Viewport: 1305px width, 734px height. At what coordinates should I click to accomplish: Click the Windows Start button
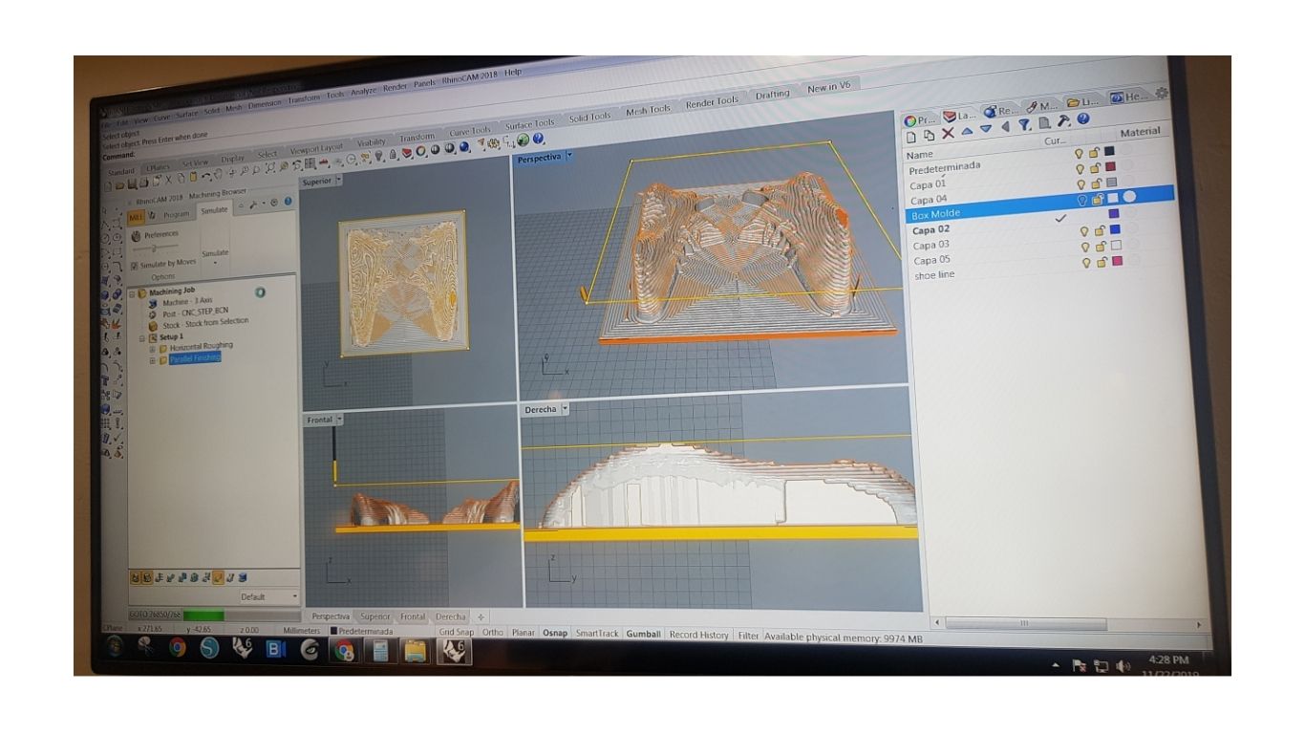coord(113,647)
